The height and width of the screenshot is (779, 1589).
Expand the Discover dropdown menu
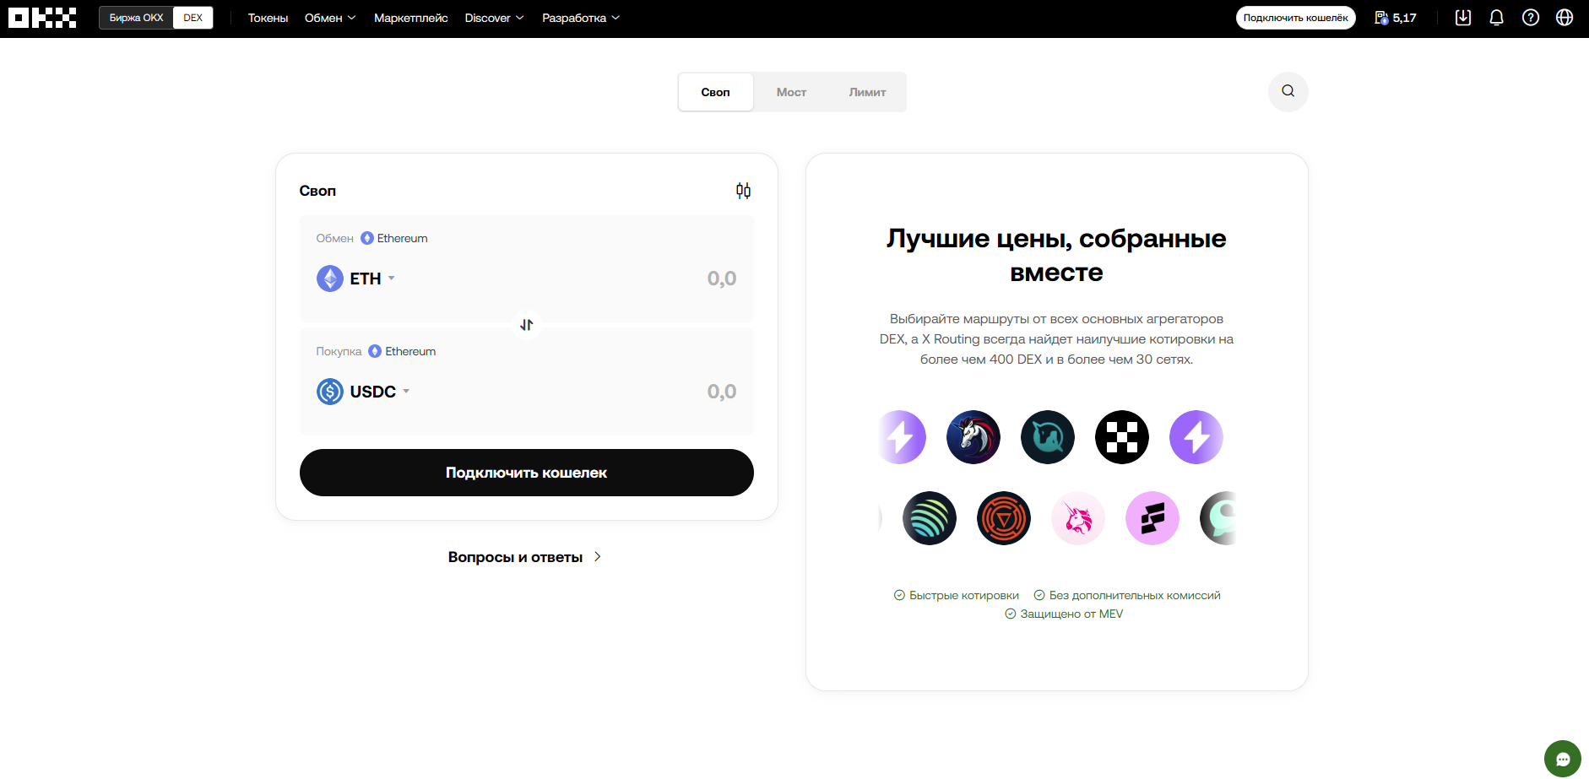494,18
